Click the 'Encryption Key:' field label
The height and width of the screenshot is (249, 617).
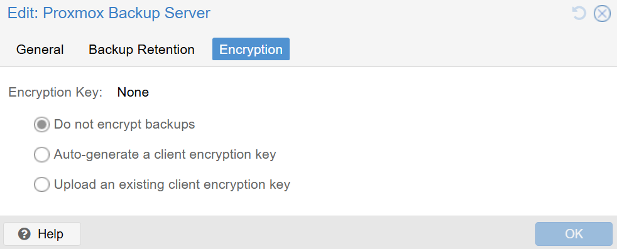tap(55, 92)
